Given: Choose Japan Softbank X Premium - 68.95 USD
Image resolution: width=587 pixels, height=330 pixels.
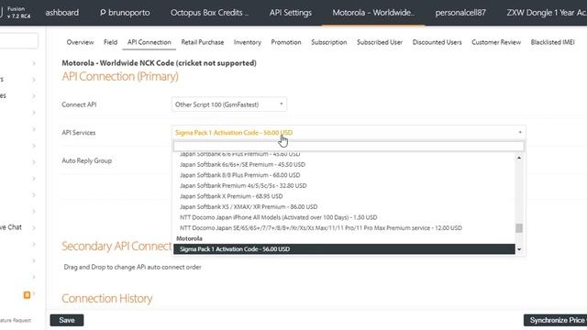Looking at the screenshot, I should (x=231, y=196).
